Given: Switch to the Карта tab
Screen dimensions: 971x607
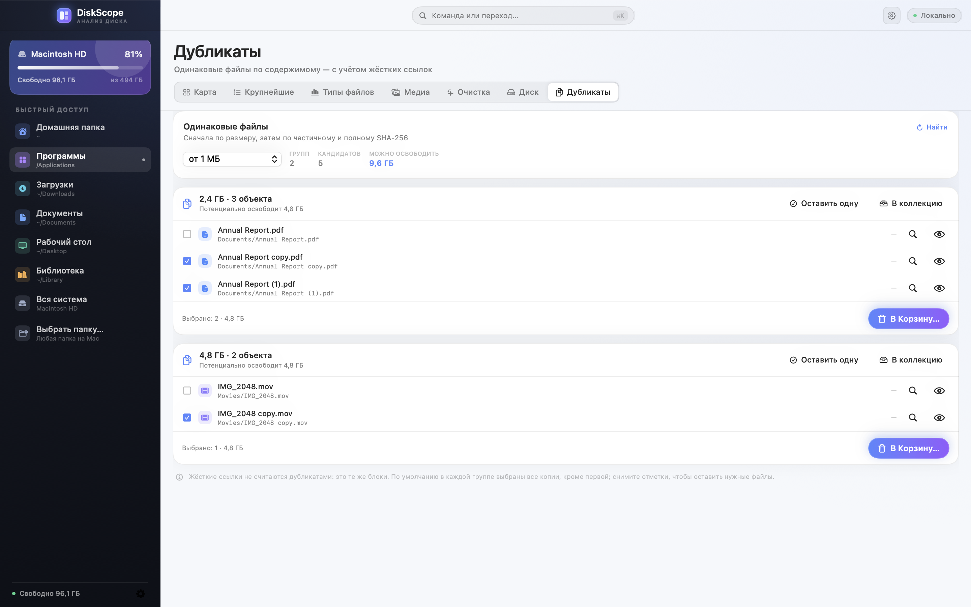Looking at the screenshot, I should tap(199, 92).
